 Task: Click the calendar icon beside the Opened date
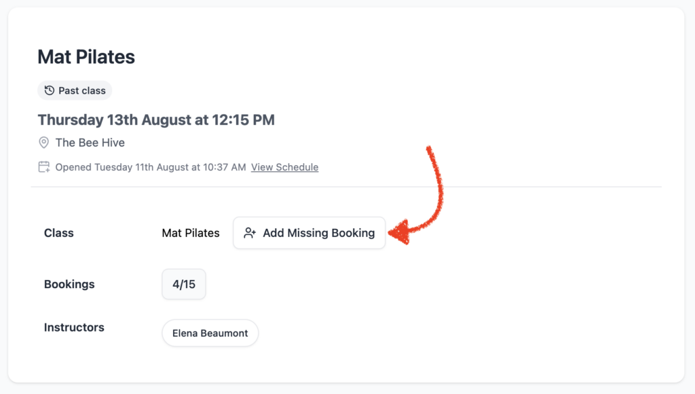[44, 167]
